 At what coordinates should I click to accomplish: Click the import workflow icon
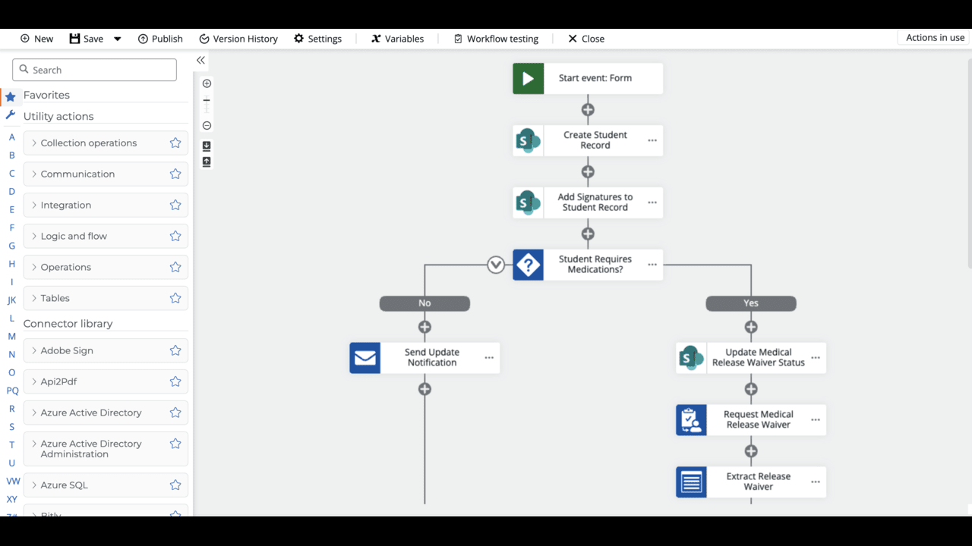tap(207, 146)
